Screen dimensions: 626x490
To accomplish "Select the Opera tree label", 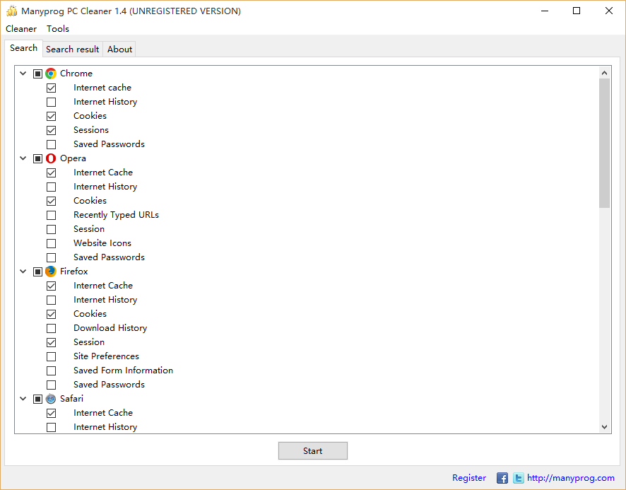I will [x=73, y=158].
